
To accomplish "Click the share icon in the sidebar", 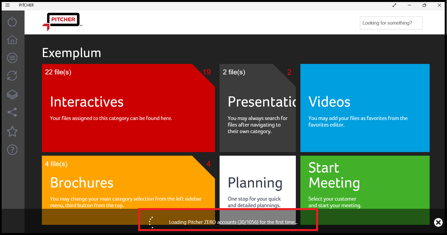I will [x=12, y=112].
